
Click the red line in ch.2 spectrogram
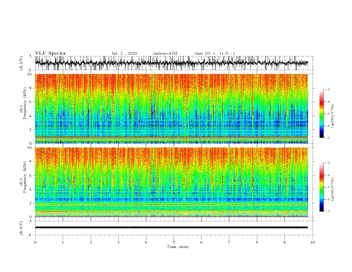51,212
